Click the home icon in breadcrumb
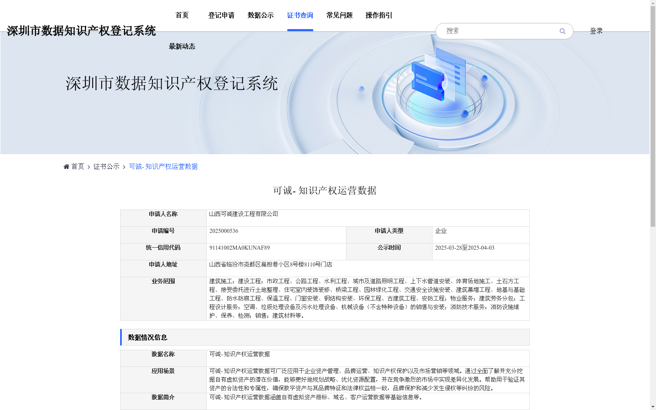The width and height of the screenshot is (656, 410). pyautogui.click(x=66, y=166)
